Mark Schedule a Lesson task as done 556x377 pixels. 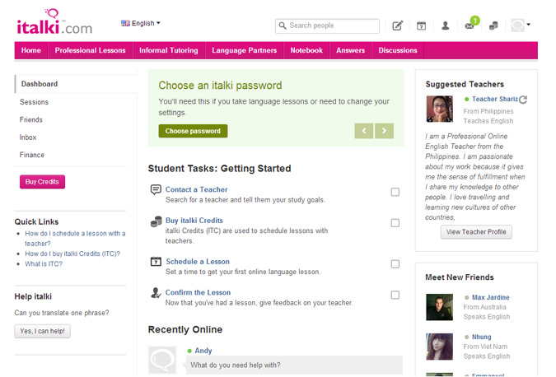(395, 264)
